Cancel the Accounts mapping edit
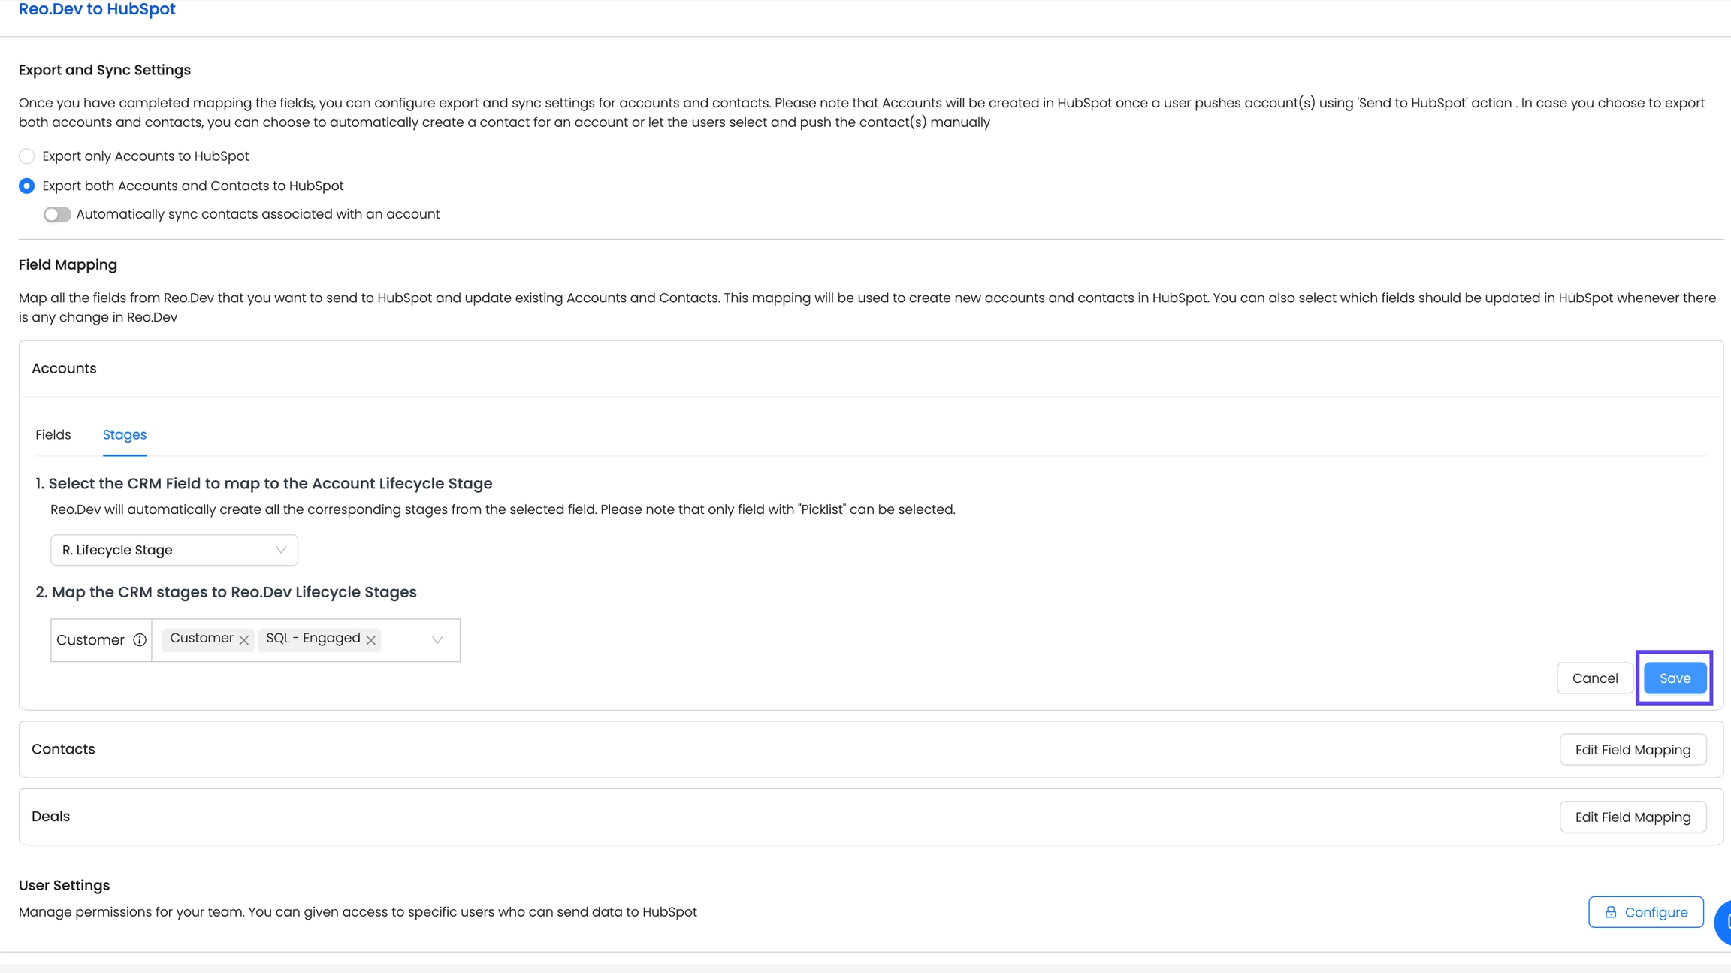The image size is (1731, 973). (1594, 678)
